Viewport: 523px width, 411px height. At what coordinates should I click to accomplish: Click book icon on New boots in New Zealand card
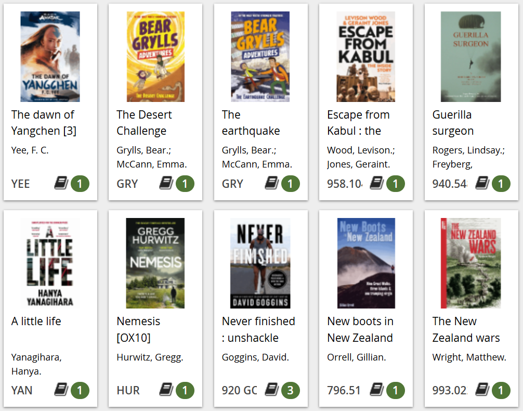(x=377, y=390)
